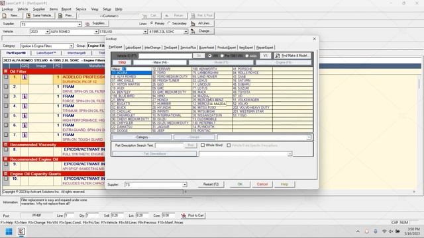Viewport: 424px width, 238px height.
Task: Select ACURA in the make list
Action: click(131, 73)
